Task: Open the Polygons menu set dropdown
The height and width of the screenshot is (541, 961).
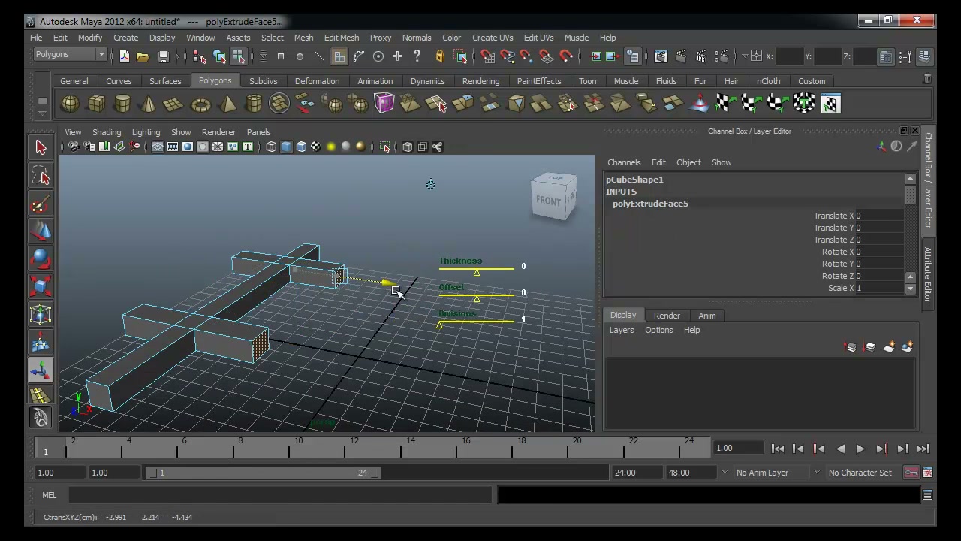Action: coord(70,55)
